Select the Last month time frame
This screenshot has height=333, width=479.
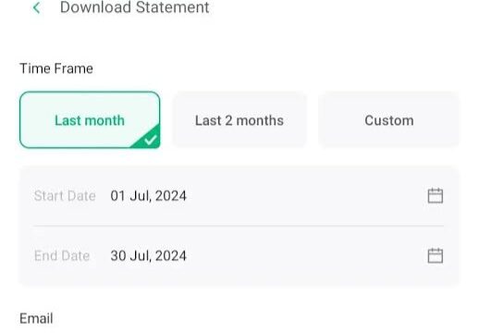point(90,120)
